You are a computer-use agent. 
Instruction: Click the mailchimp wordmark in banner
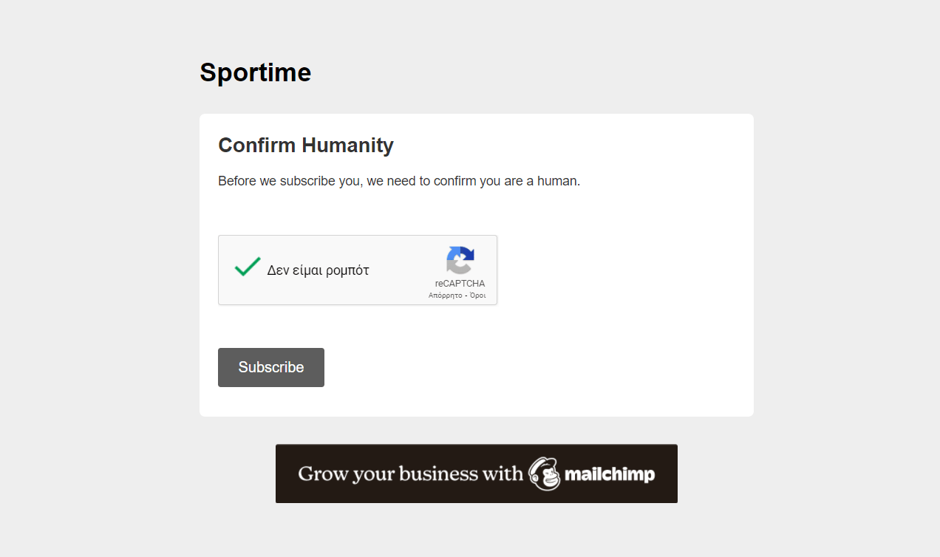tap(610, 474)
